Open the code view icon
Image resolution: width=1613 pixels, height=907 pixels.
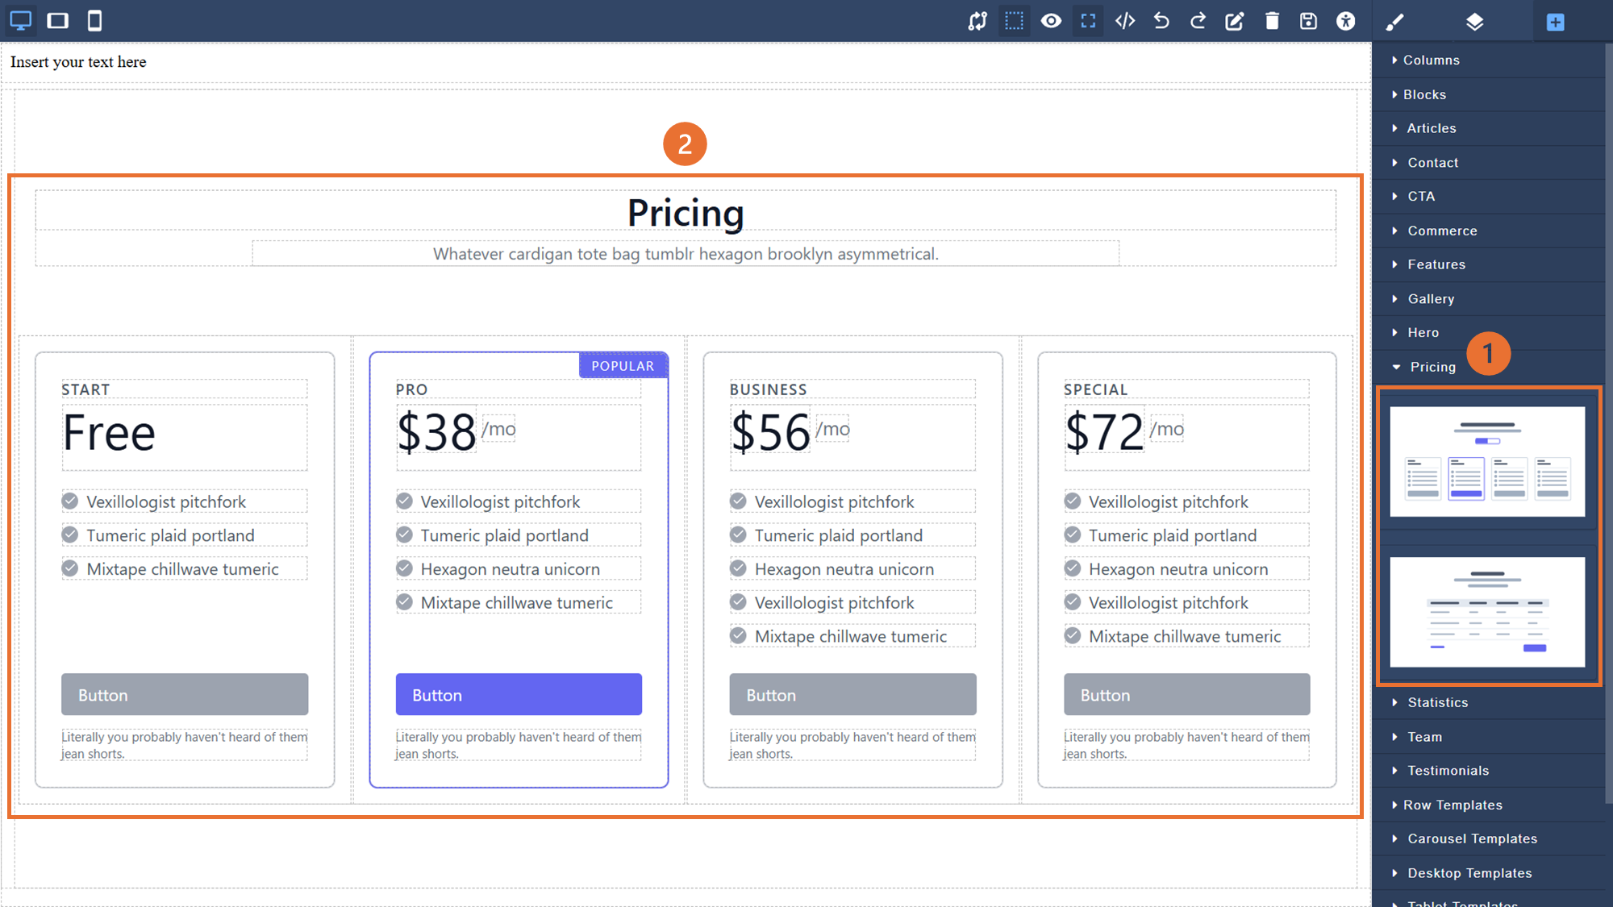(x=1124, y=21)
